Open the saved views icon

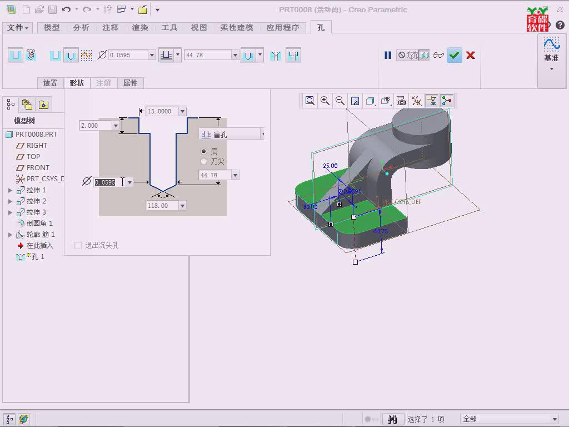(386, 101)
